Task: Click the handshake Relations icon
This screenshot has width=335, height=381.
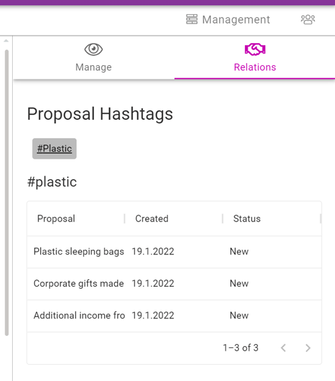Action: coord(255,49)
